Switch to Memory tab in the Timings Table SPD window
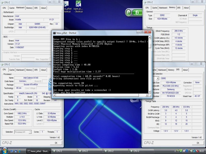 (x=171, y=70)
